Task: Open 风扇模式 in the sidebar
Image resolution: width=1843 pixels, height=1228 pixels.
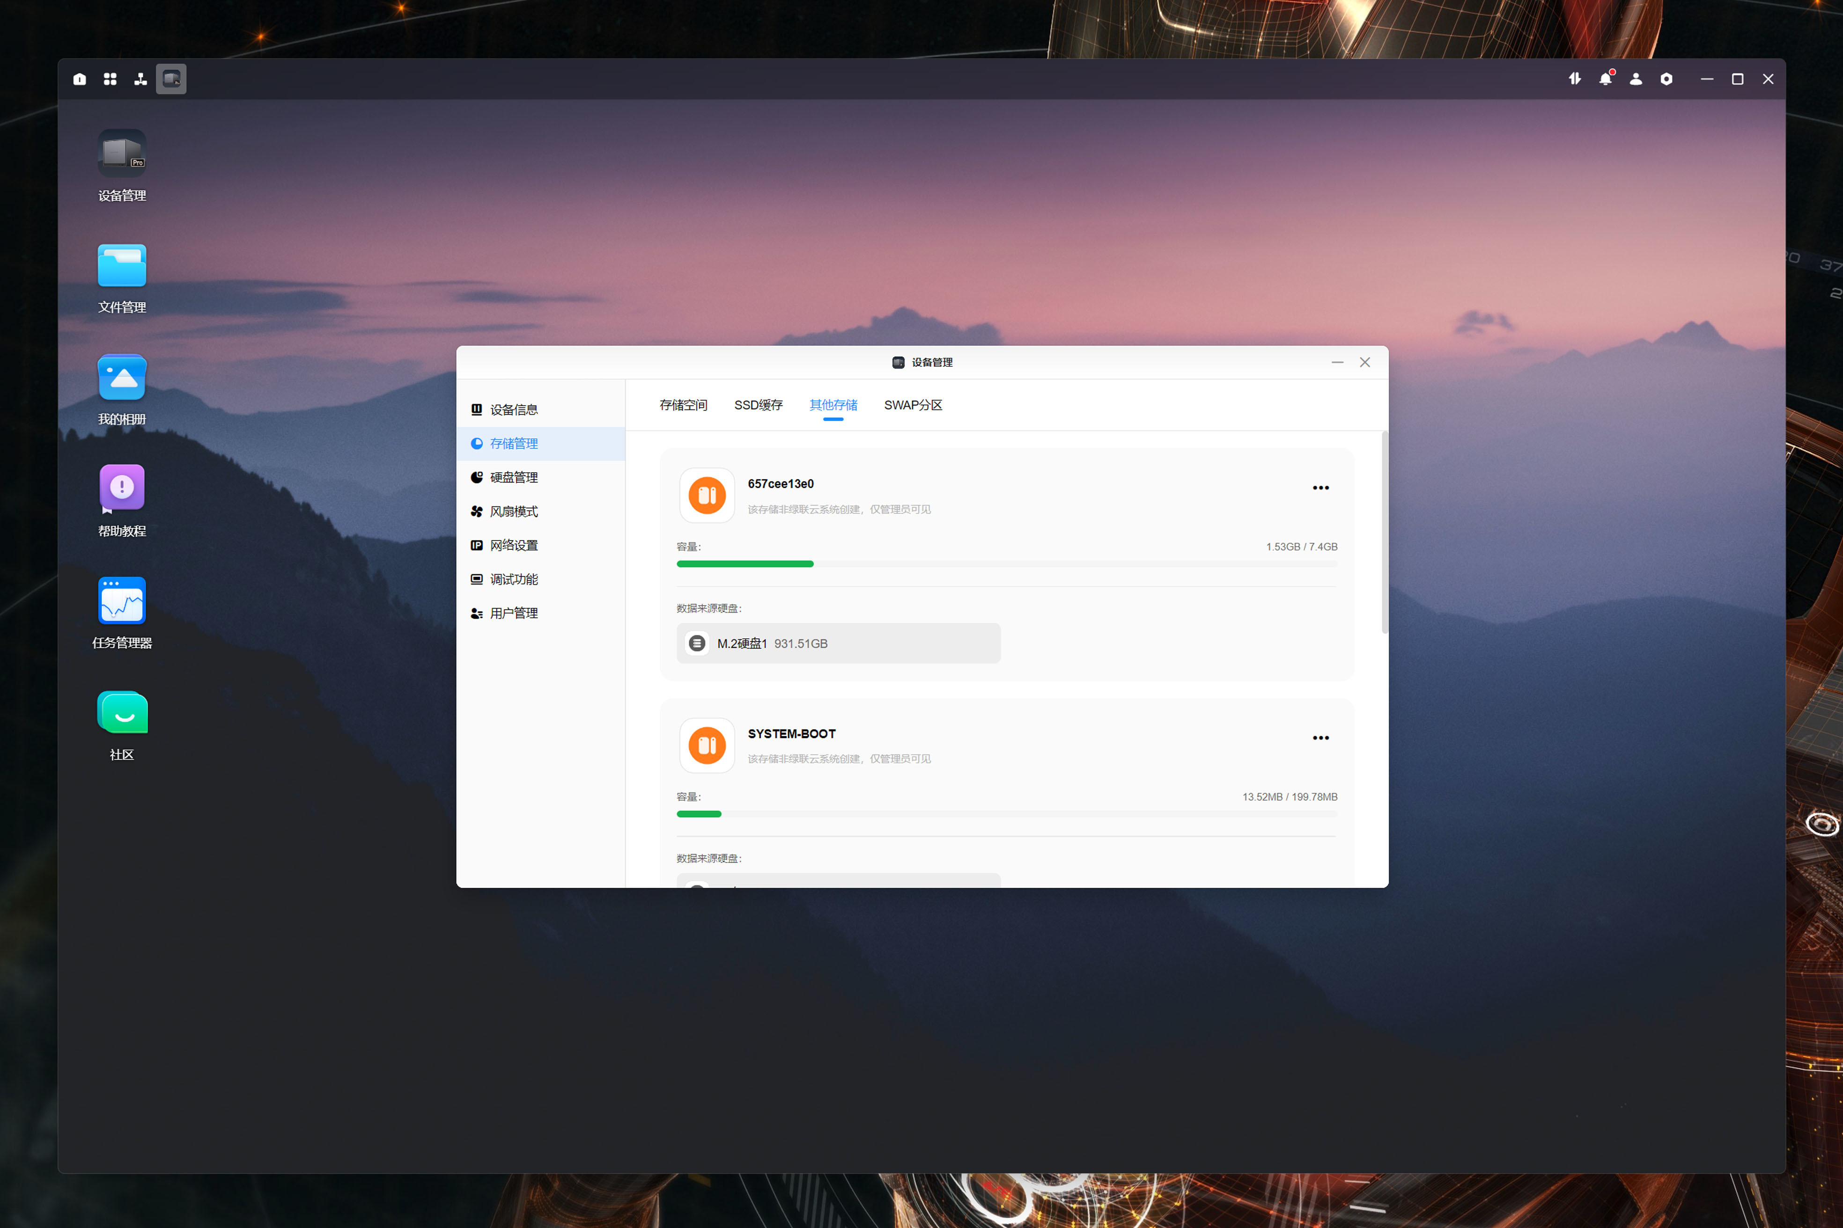Action: click(x=513, y=512)
